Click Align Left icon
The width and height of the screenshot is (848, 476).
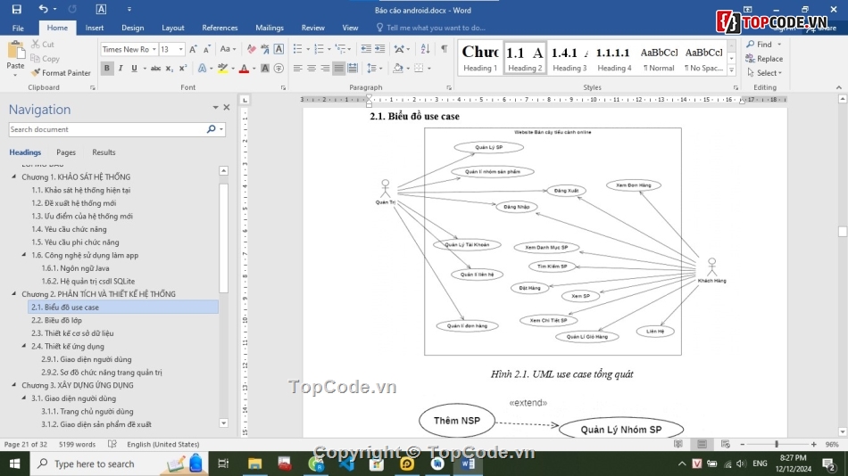[x=297, y=69]
